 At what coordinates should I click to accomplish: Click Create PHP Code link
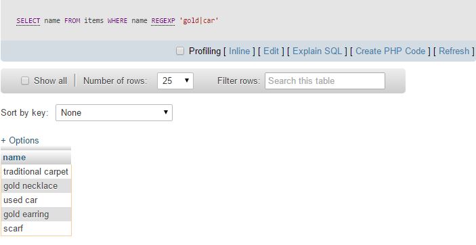(390, 51)
